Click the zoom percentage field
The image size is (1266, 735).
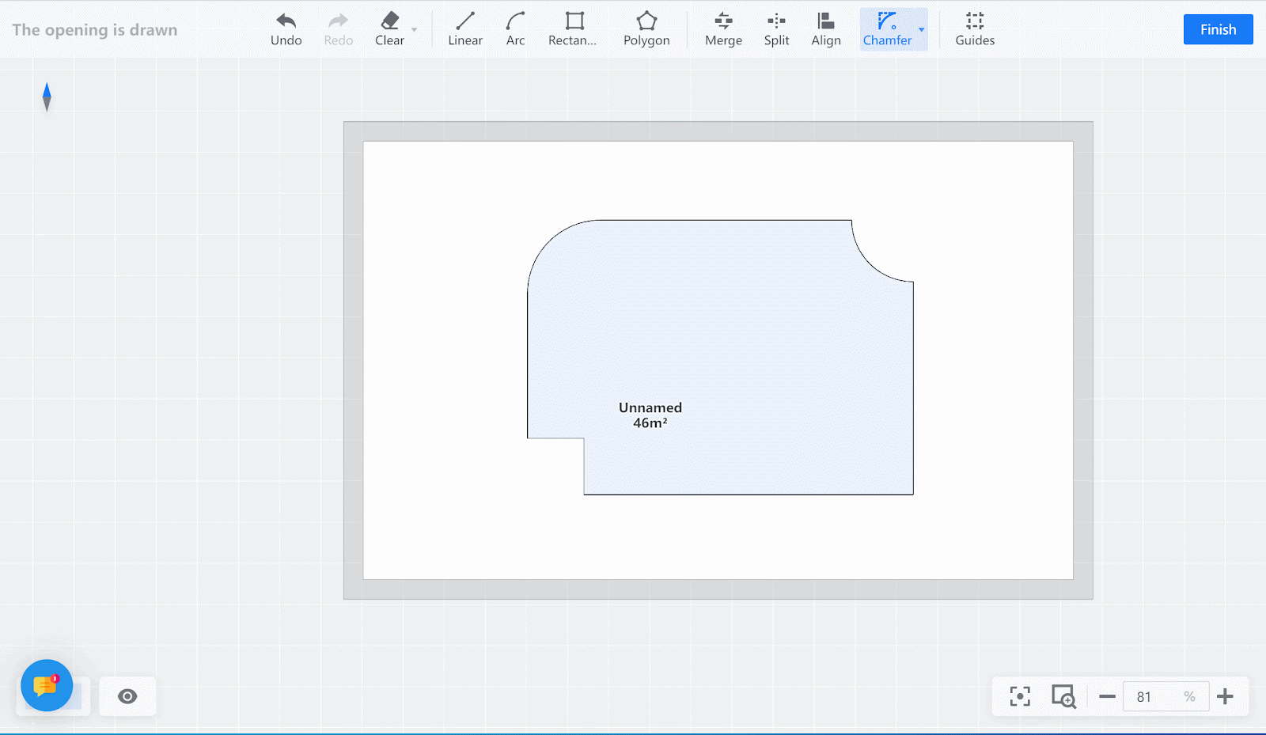click(1154, 696)
